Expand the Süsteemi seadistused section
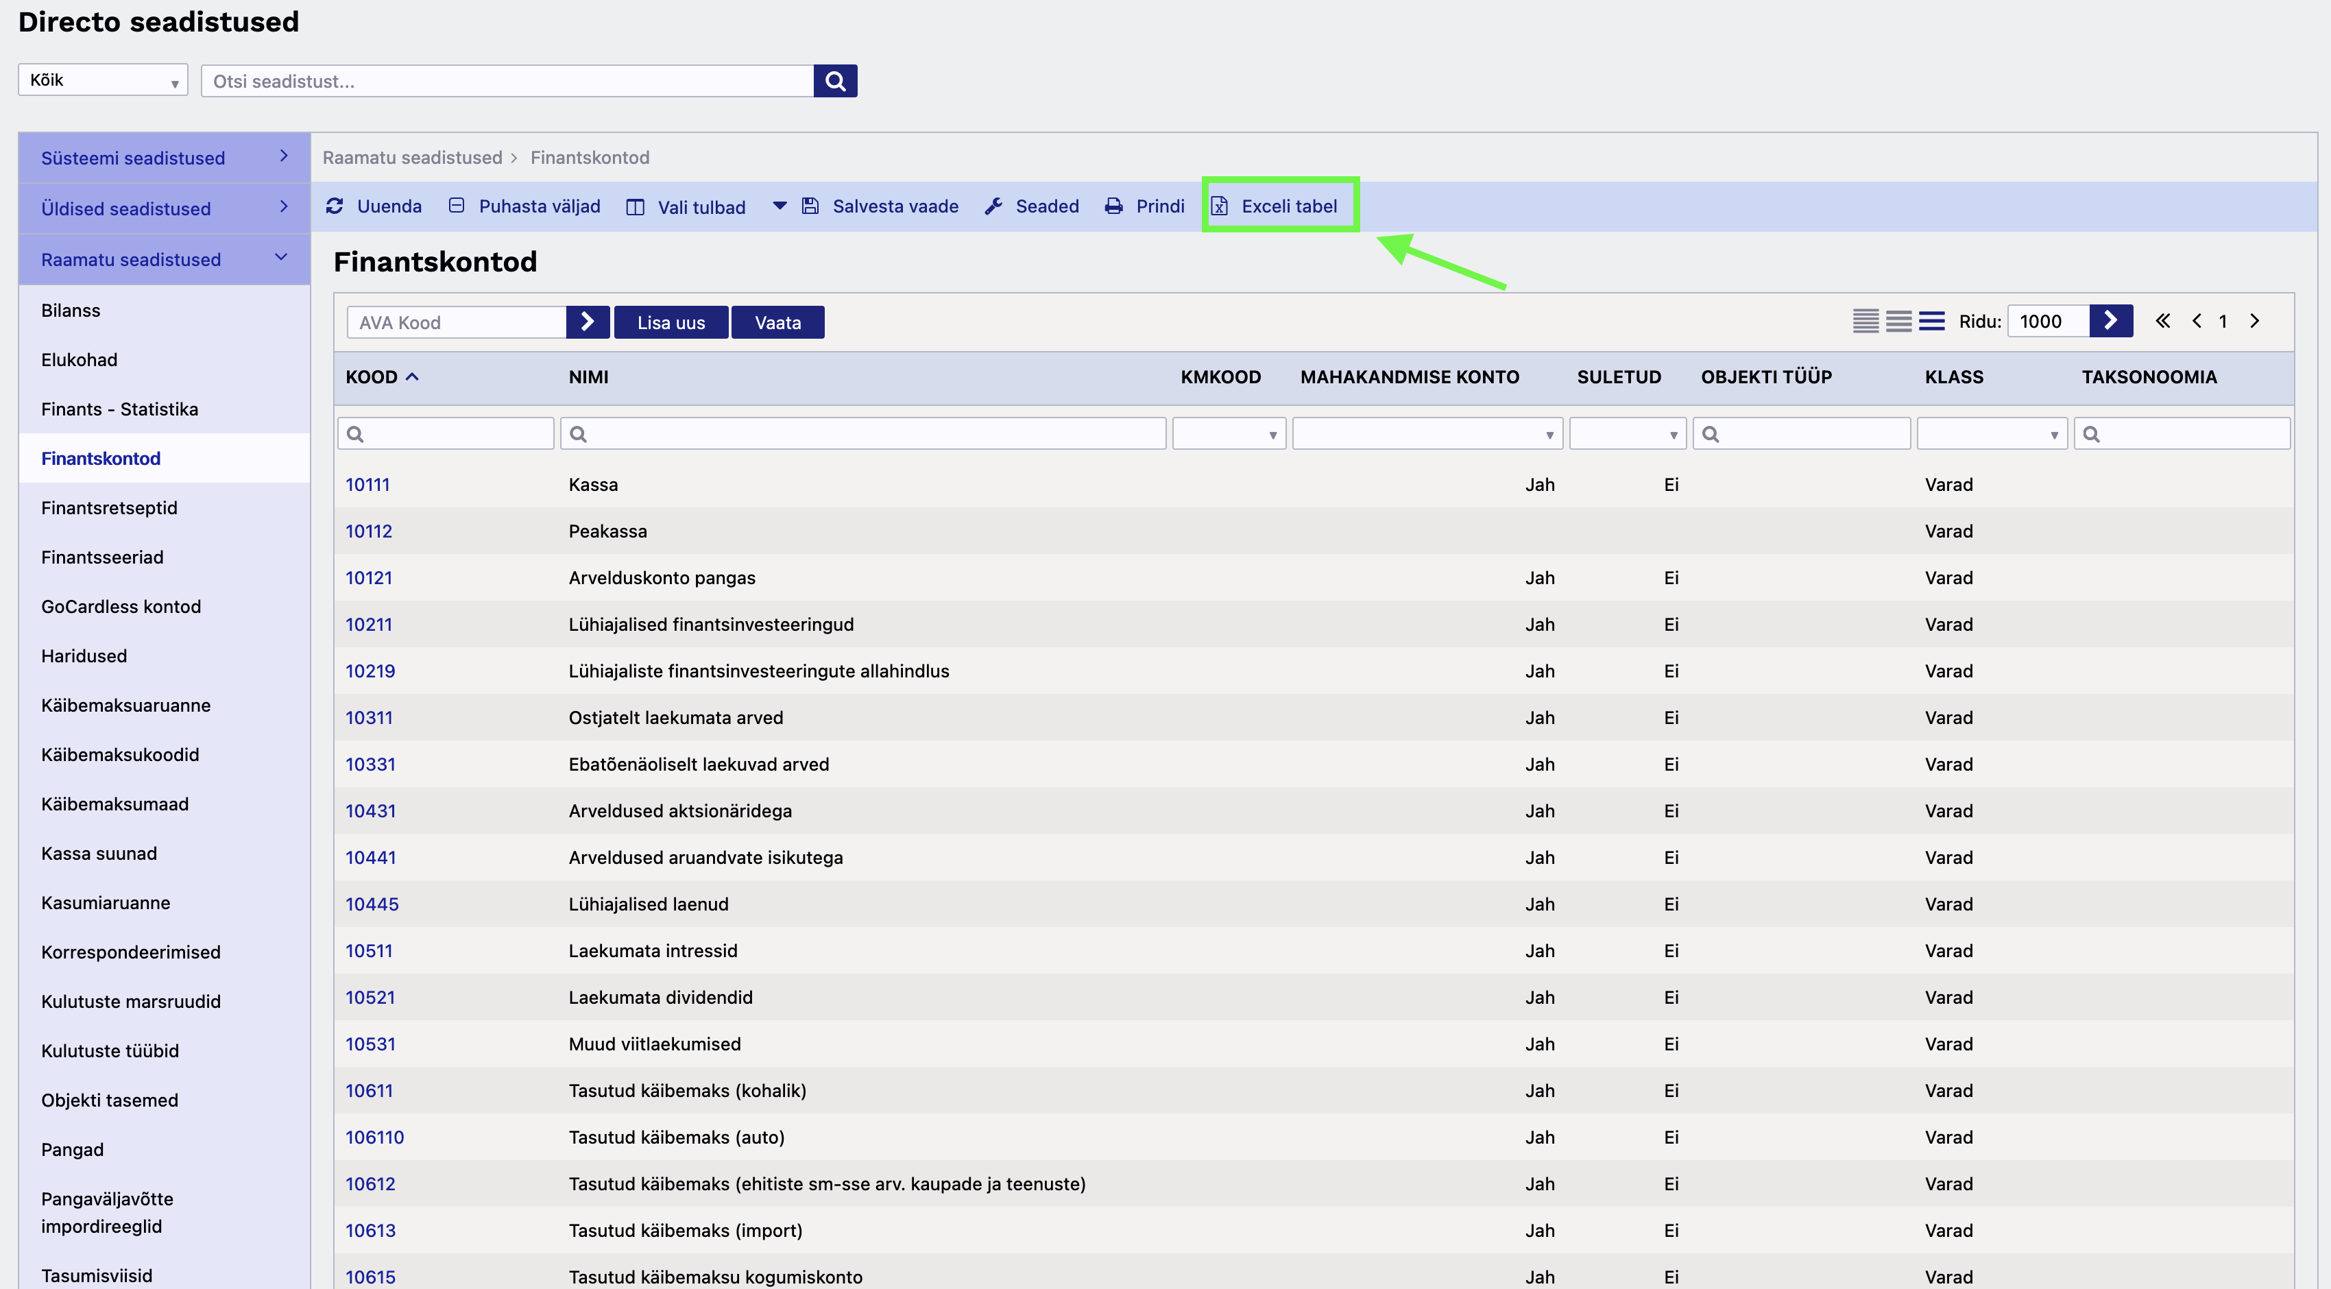The image size is (2331, 1289). click(x=164, y=158)
